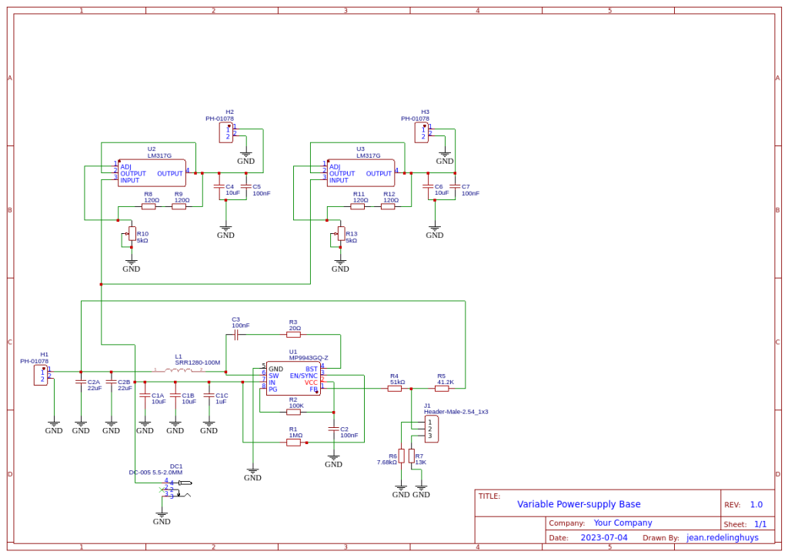Click the R1 1MΩ resistor

(293, 443)
